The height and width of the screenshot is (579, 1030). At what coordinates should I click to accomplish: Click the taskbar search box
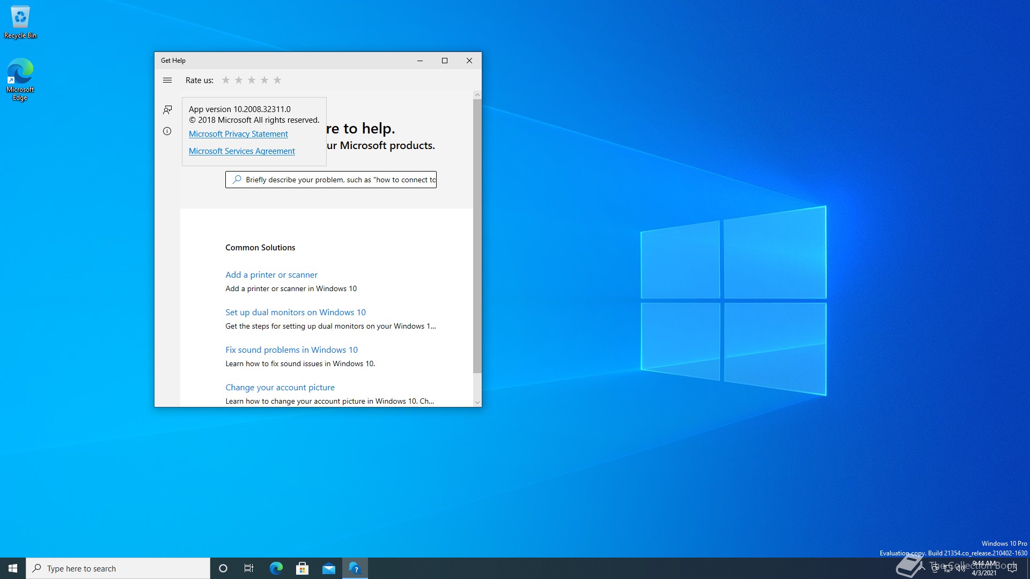pos(118,568)
